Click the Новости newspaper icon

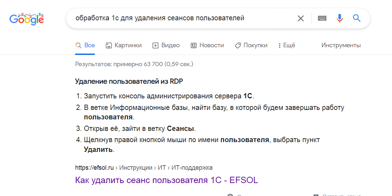[x=193, y=45]
